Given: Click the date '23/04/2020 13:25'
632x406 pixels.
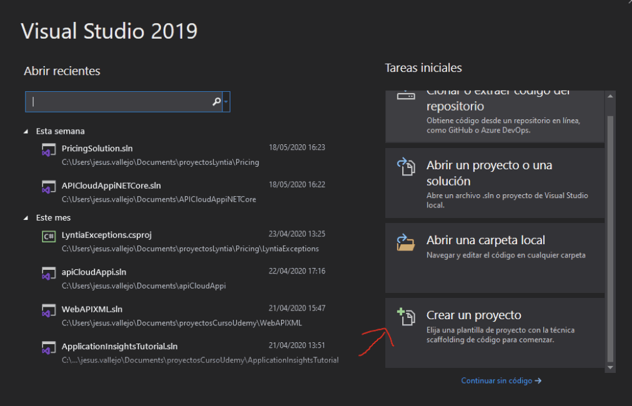Looking at the screenshot, I should click(x=297, y=234).
